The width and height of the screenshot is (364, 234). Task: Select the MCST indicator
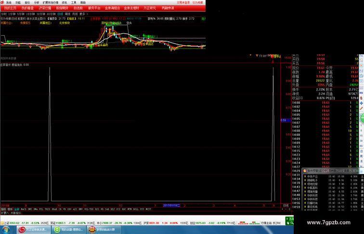tap(148, 209)
